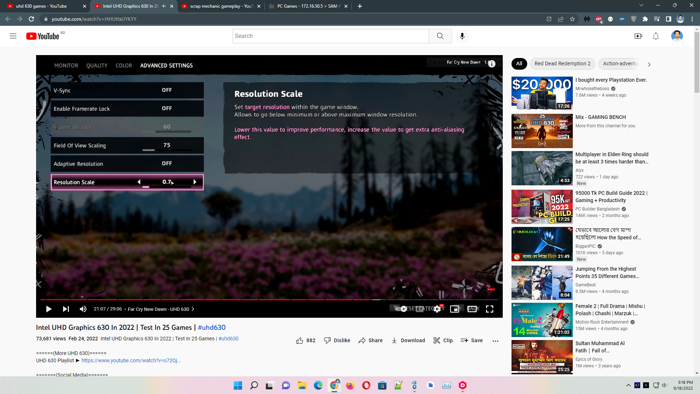The height and width of the screenshot is (394, 700).
Task: Open video player settings gear
Action: tap(437, 309)
